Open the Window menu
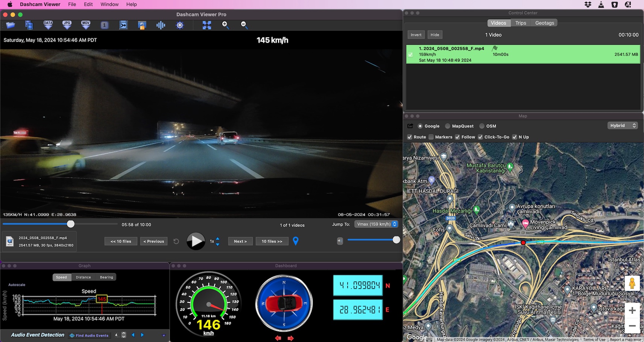644x342 pixels. pos(109,5)
